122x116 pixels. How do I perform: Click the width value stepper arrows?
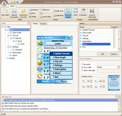point(91,87)
